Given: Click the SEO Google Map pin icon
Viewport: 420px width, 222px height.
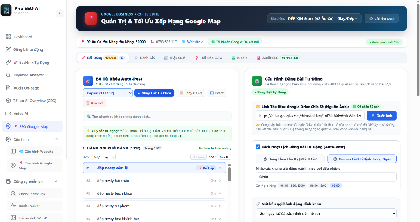Looking at the screenshot, I should click(8, 126).
